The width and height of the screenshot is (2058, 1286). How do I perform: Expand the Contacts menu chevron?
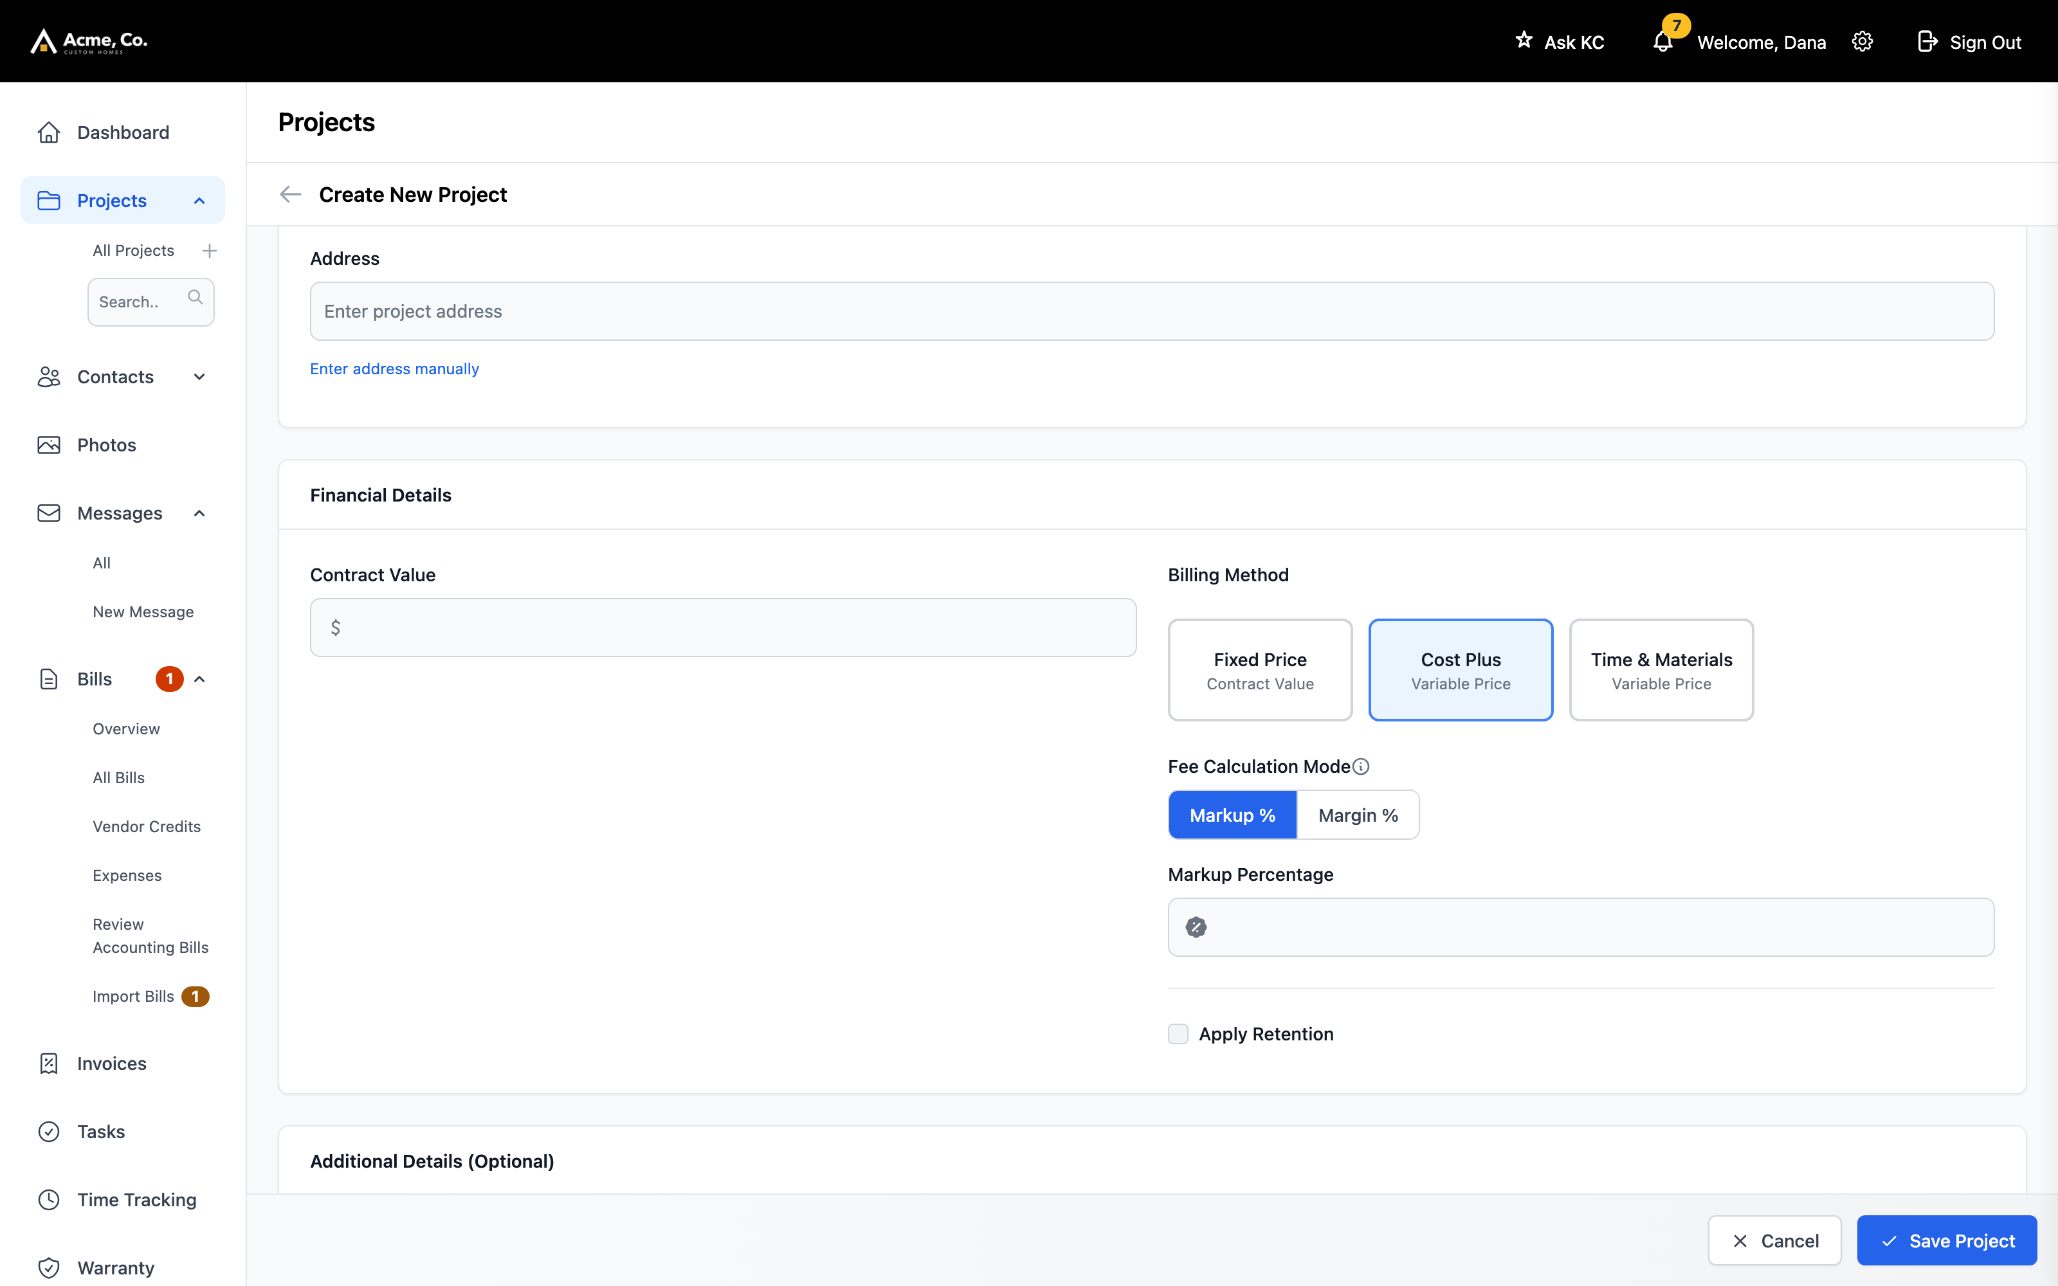[x=200, y=377]
